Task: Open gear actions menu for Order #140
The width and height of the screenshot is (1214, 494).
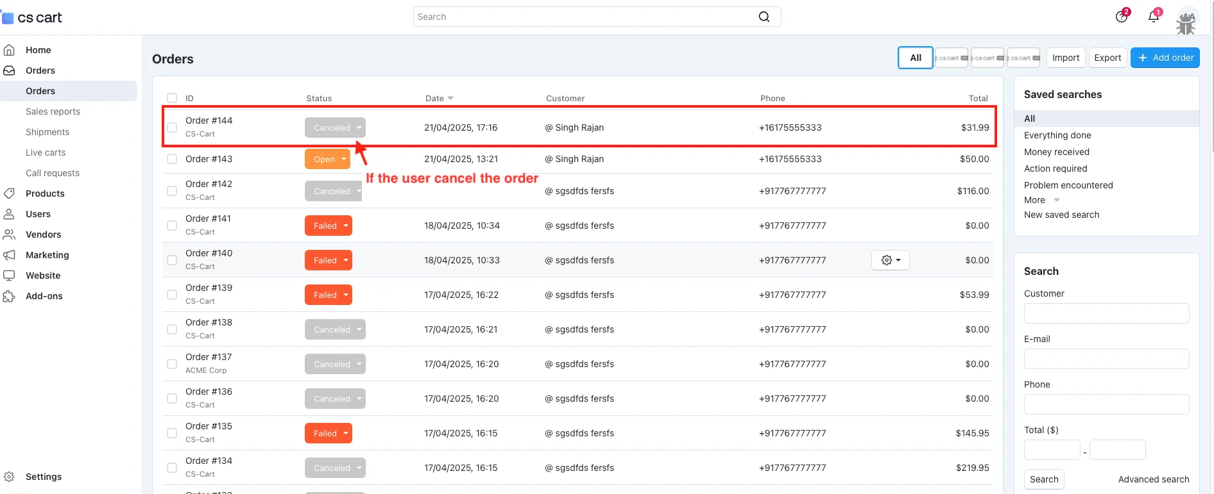Action: click(890, 260)
